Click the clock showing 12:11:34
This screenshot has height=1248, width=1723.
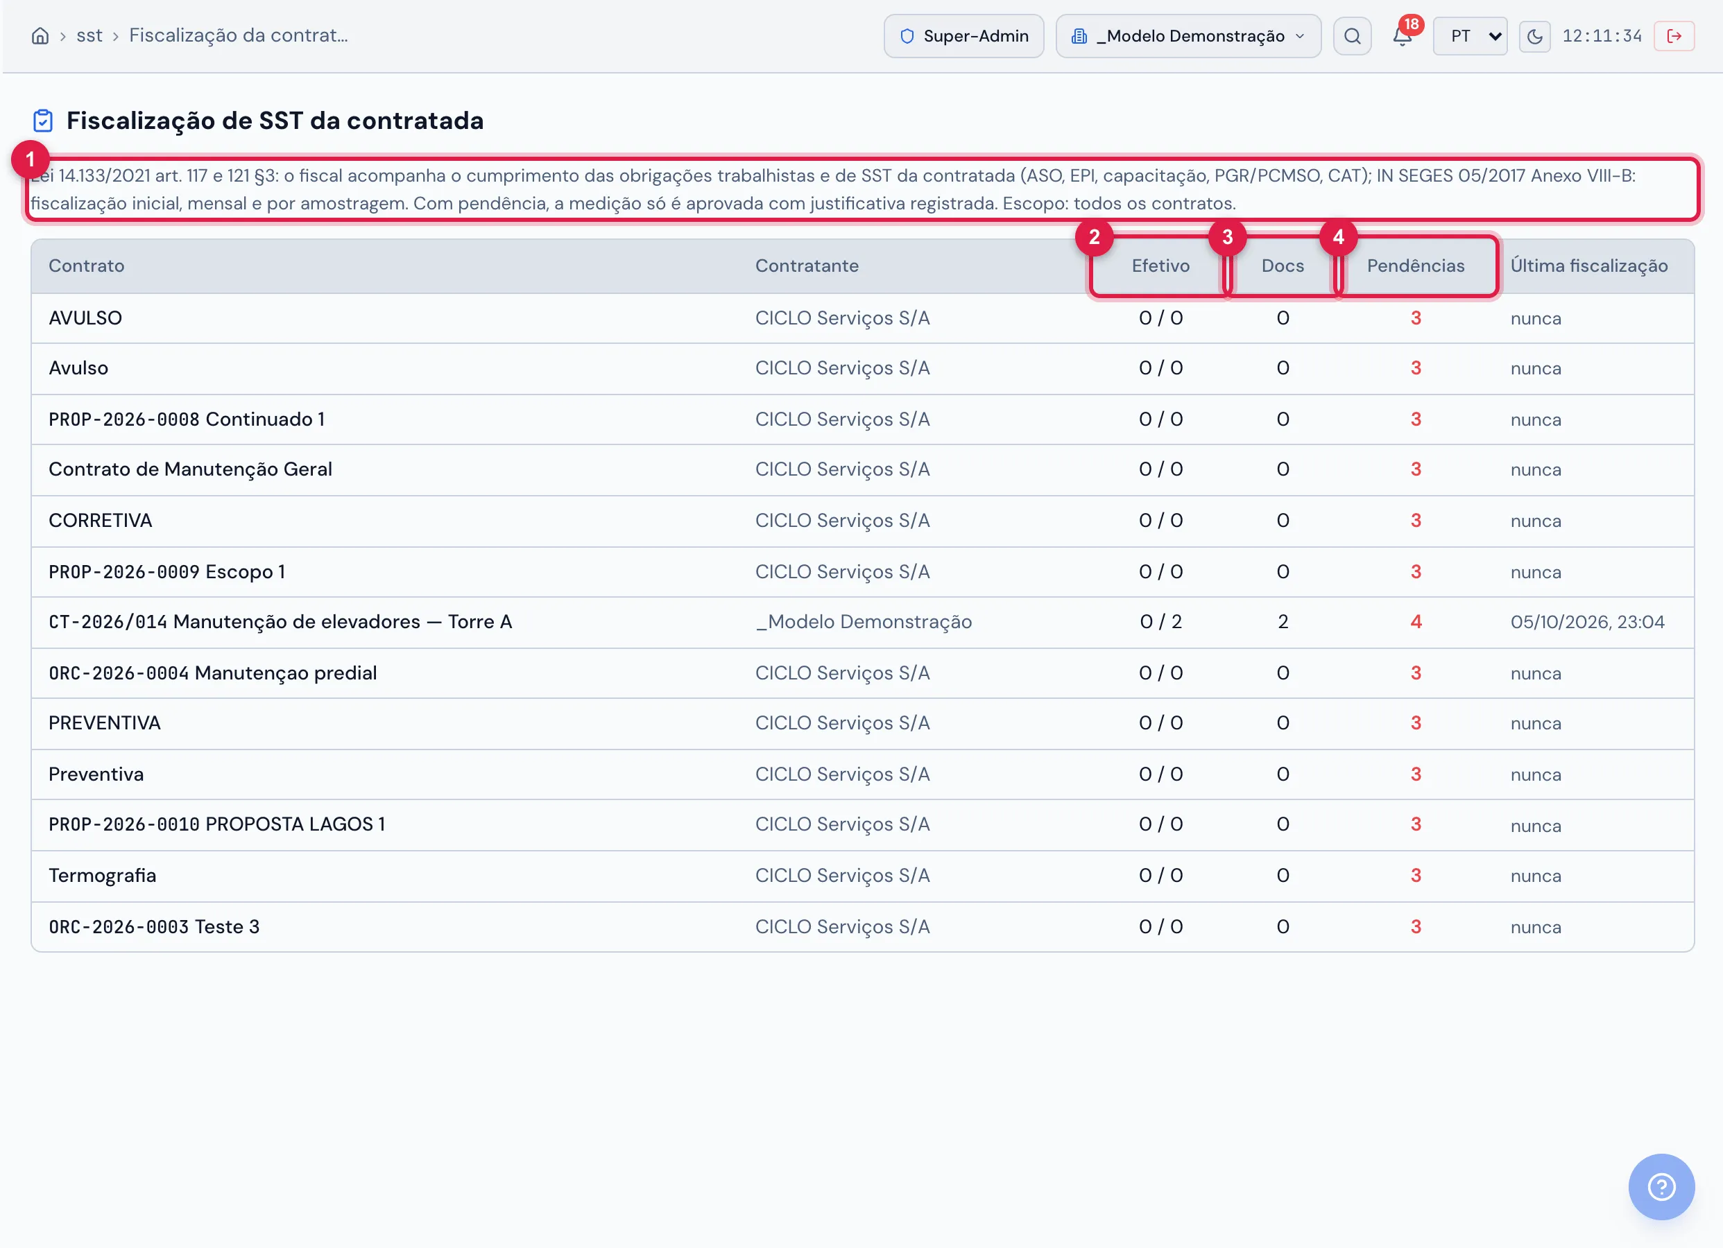1602,35
